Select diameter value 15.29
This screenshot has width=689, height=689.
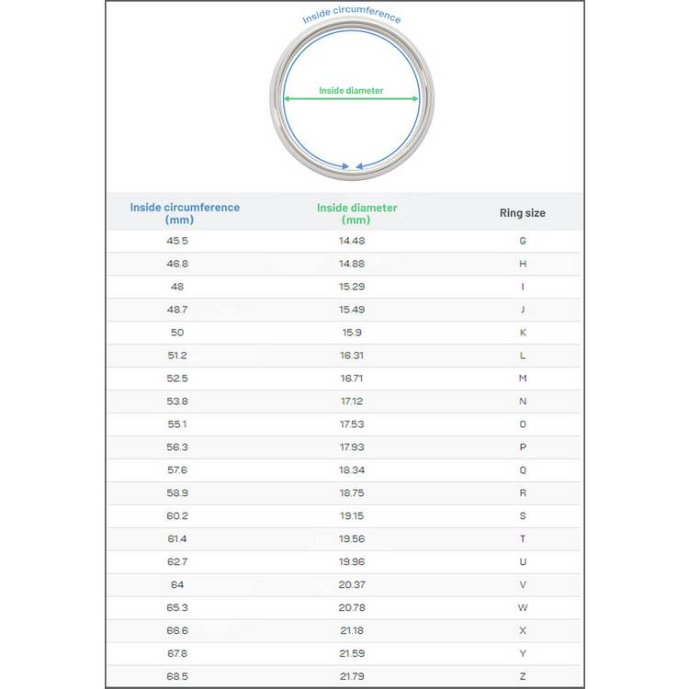click(352, 287)
